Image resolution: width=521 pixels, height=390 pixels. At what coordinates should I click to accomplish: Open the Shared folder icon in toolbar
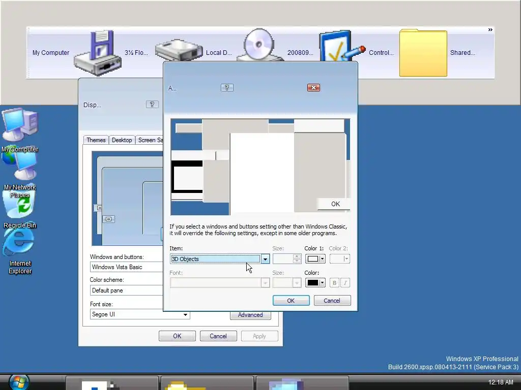423,53
